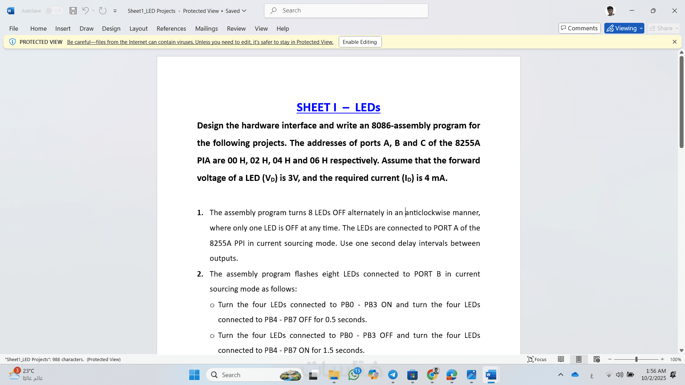Open the notification bell in the tray

coord(673,375)
